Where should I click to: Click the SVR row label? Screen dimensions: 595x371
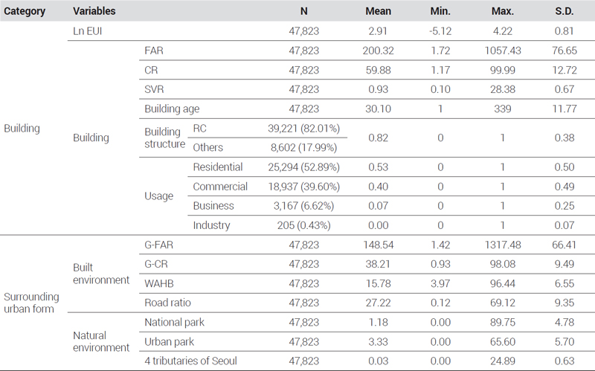[154, 89]
